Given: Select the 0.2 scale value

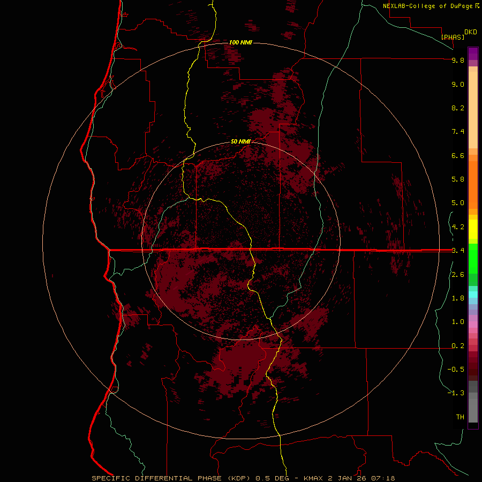Looking at the screenshot, I should coord(458,346).
